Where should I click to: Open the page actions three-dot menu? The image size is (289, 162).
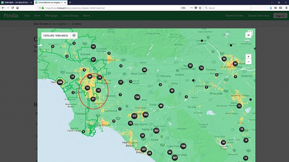tap(191, 8)
